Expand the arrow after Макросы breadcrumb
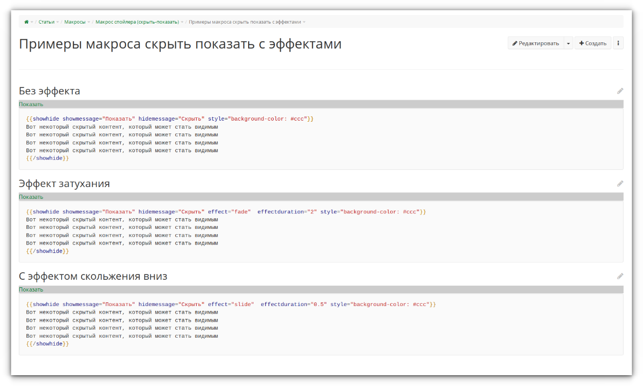The width and height of the screenshot is (643, 387). [88, 22]
